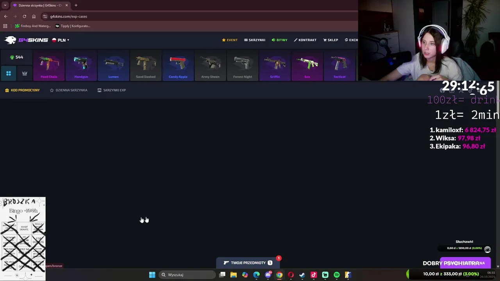Open the SKRZYNKI menu item
The height and width of the screenshot is (281, 500).
click(255, 40)
